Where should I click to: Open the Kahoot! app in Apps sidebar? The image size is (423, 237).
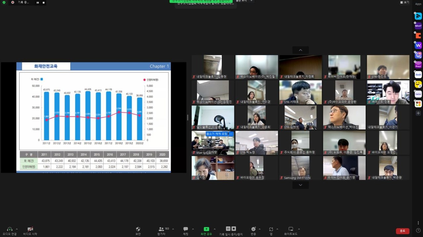(x=418, y=25)
